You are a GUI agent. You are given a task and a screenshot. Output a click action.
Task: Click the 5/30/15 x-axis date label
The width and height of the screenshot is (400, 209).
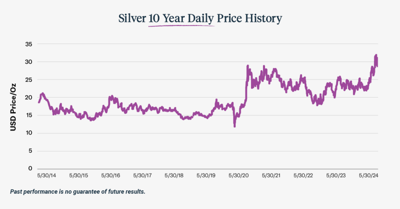[x=79, y=176]
